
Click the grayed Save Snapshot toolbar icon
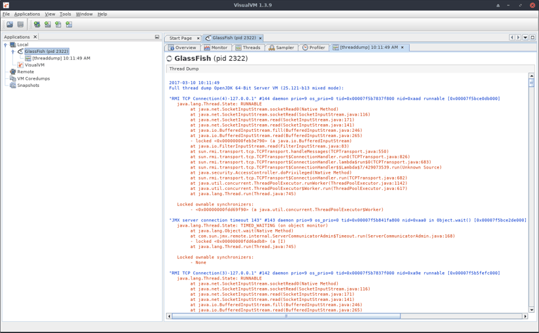point(21,24)
